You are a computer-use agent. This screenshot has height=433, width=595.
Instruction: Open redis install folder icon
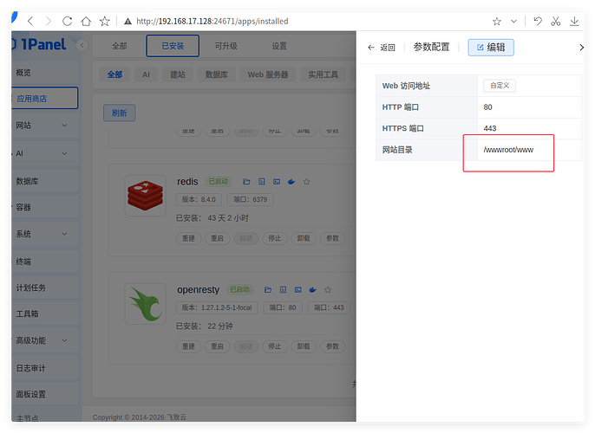(246, 182)
